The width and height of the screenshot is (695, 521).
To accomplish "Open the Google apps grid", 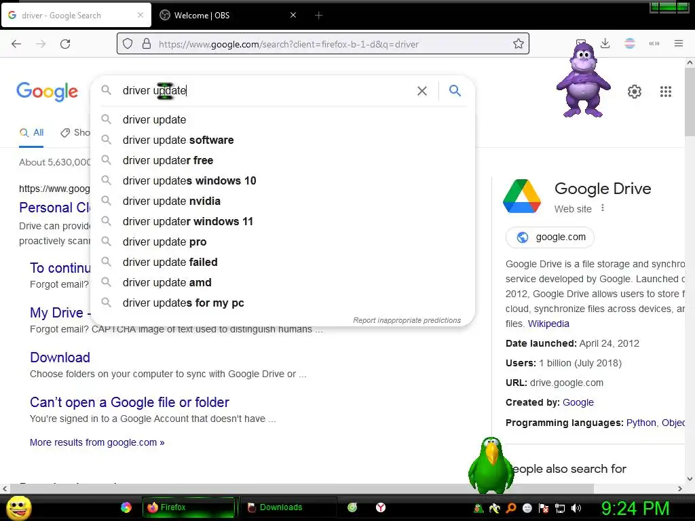I will point(665,92).
